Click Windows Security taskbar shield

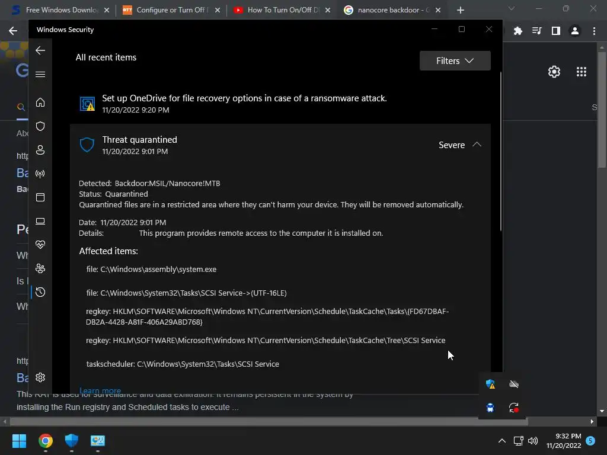72,441
